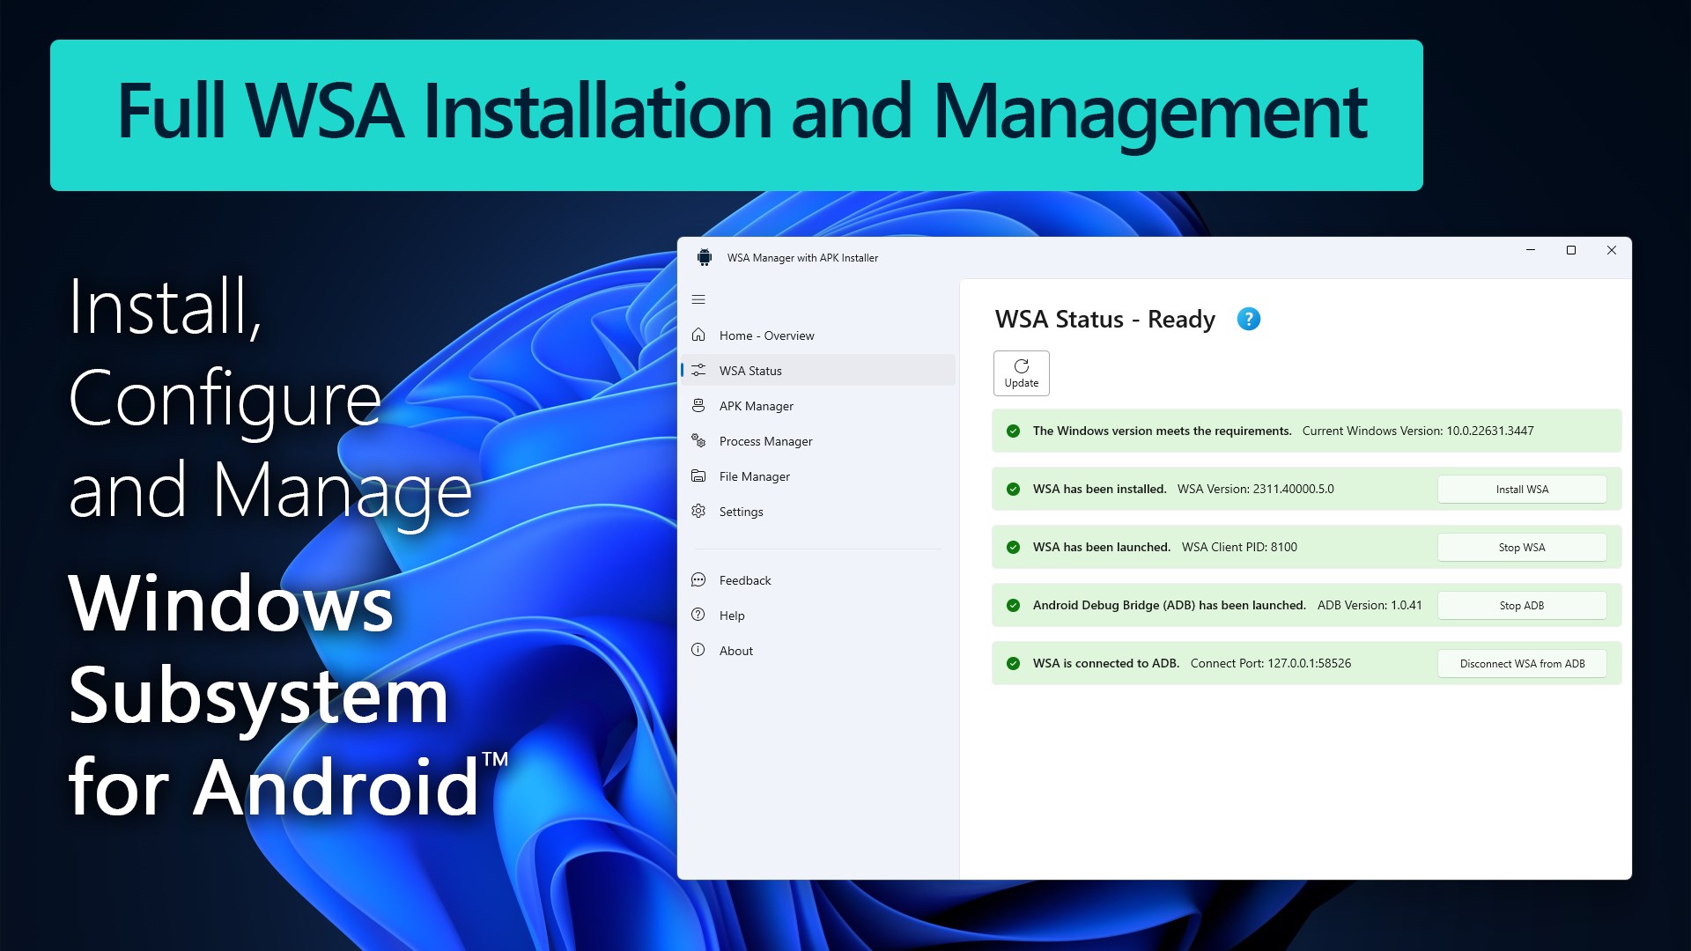Click the blue help question mark icon
The height and width of the screenshot is (951, 1691).
click(x=1248, y=319)
